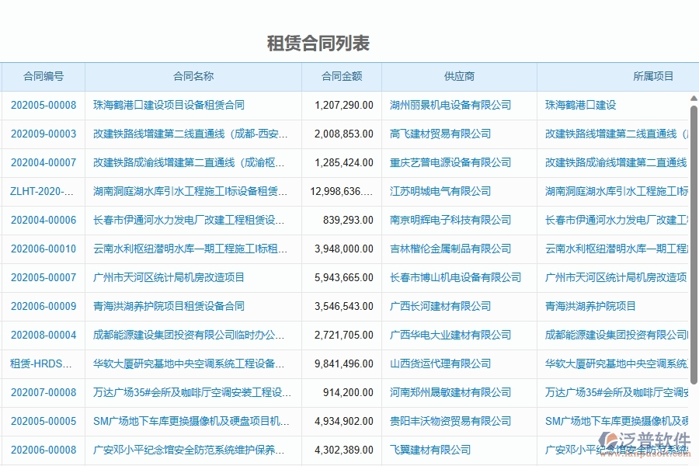Viewport: 699px width, 466px height.
Task: Click contract 202004-00007 number
Action: 43,162
